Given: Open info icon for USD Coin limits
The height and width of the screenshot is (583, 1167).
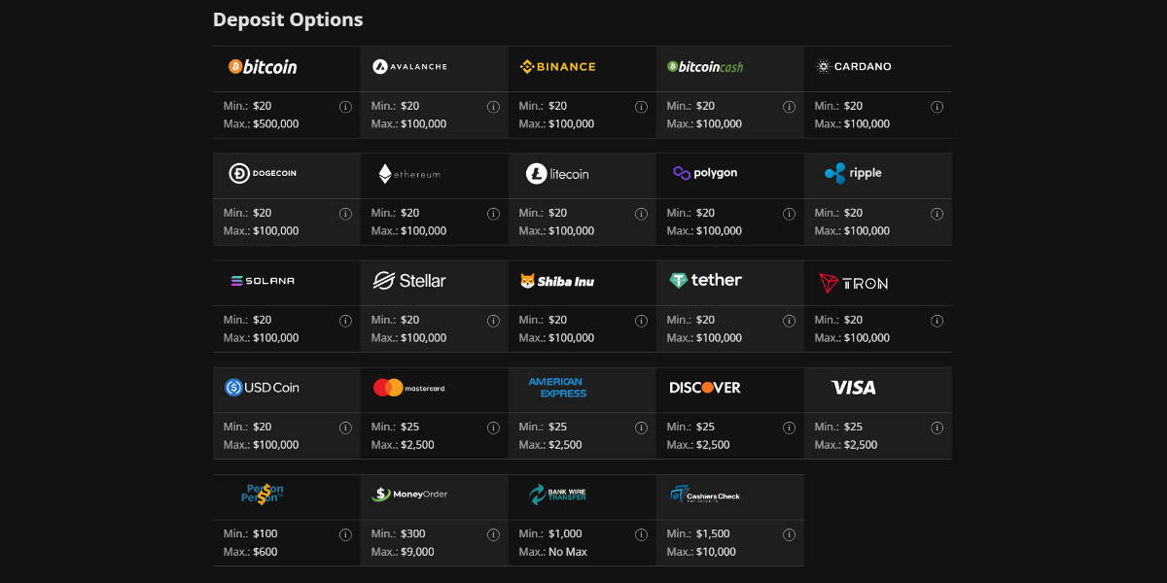Looking at the screenshot, I should click(345, 428).
